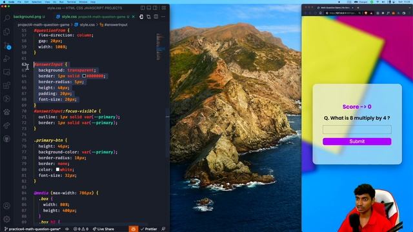The width and height of the screenshot is (413, 232).
Task: Click the Brave rewards triangle icon
Action: click(x=372, y=13)
